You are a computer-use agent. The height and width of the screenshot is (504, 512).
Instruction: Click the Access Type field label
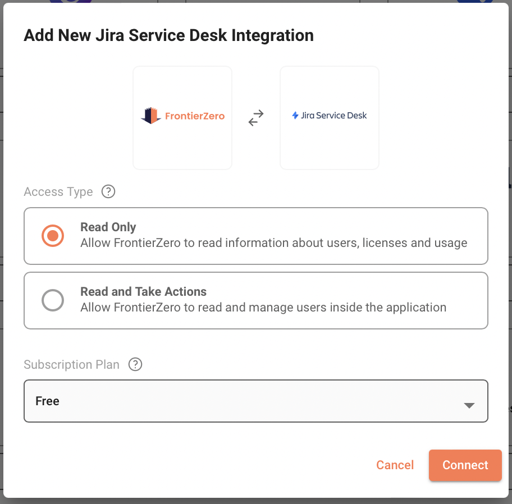tap(58, 192)
